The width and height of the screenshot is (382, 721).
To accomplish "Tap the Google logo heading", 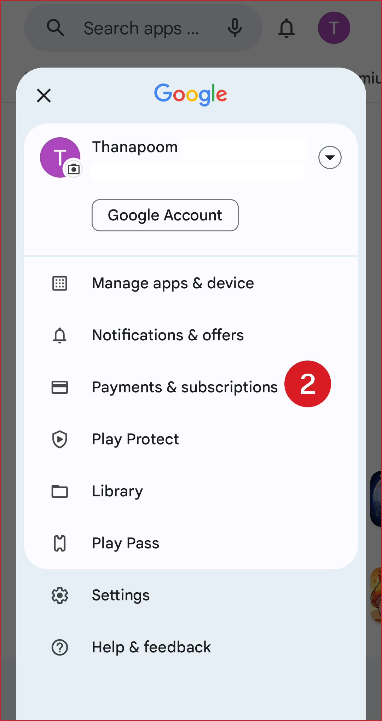I will pyautogui.click(x=191, y=94).
